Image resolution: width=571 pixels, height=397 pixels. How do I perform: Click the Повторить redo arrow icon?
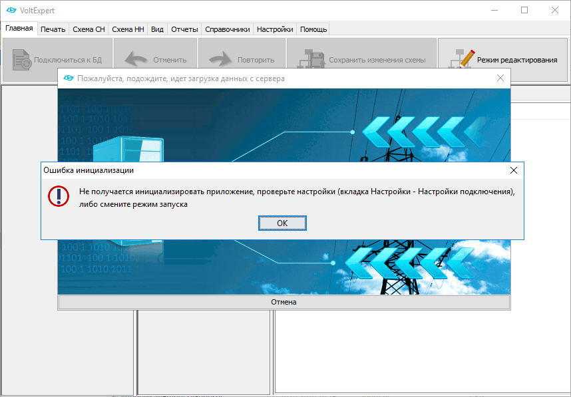tap(220, 59)
